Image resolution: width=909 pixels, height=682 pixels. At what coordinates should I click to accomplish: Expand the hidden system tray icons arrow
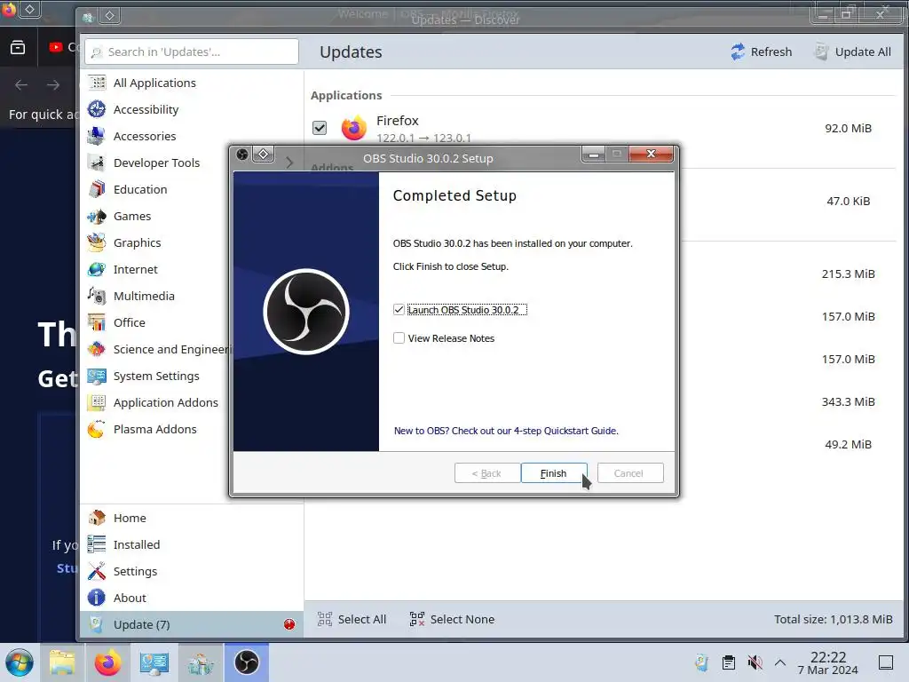780,662
